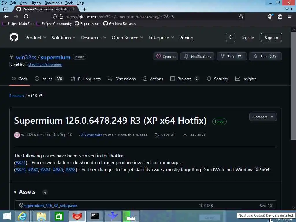Open the chromium/chromium fork source link

pos(45,64)
